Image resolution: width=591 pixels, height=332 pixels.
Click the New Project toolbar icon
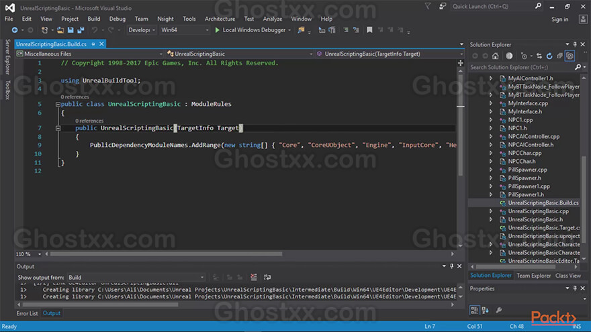[44, 30]
